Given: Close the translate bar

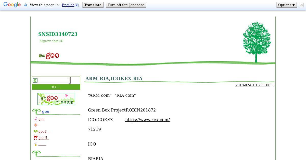Looking at the screenshot, I should (301, 5).
